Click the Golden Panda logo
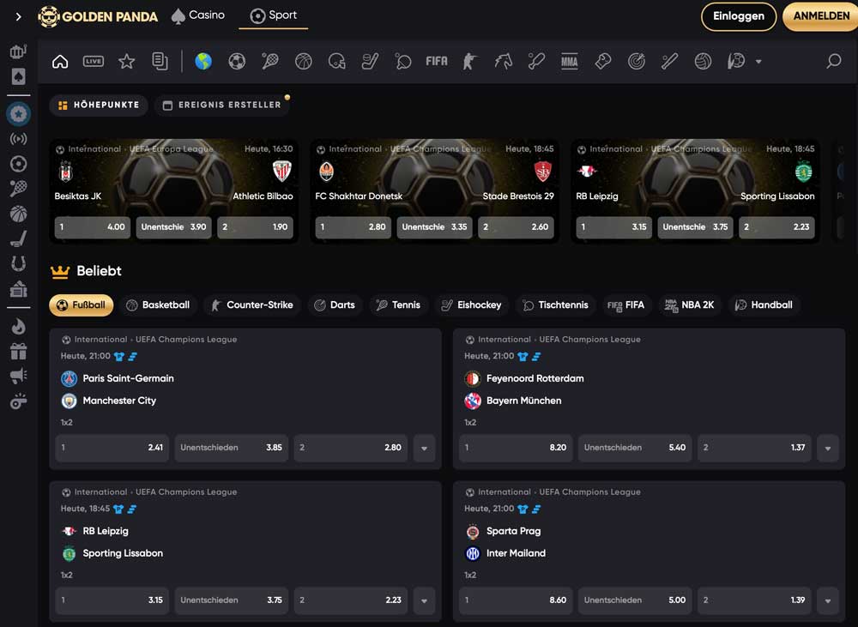858x627 pixels. click(x=98, y=17)
